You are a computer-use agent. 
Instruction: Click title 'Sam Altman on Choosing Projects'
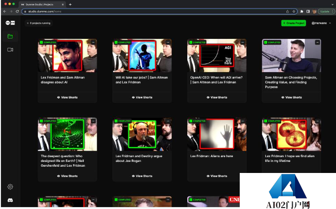tap(291, 82)
